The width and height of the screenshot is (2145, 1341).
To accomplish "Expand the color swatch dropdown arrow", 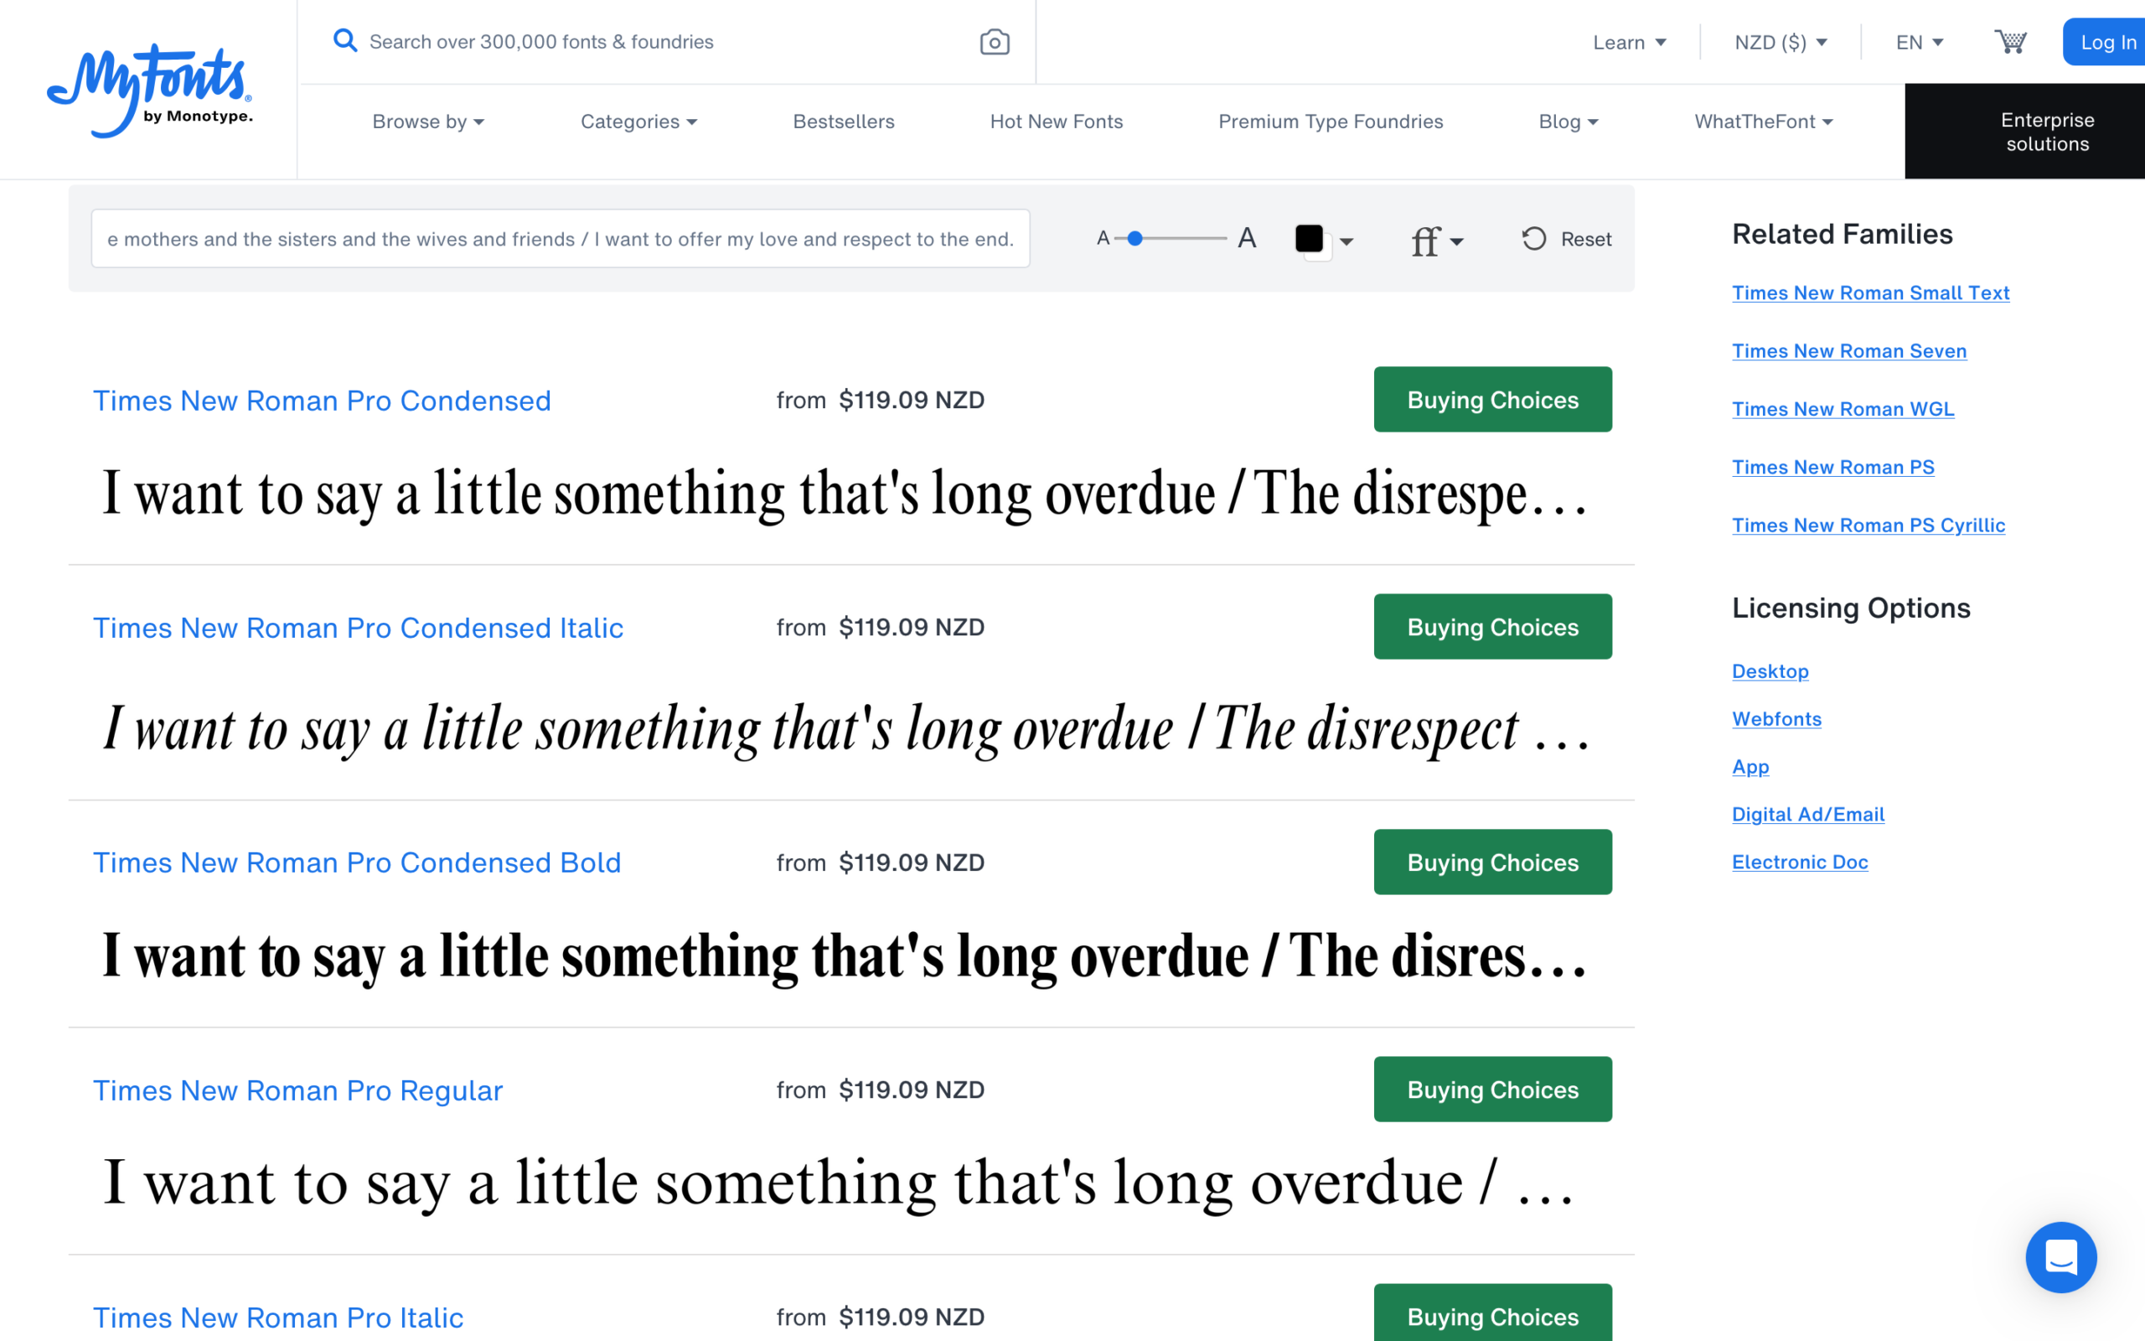I will click(x=1346, y=241).
